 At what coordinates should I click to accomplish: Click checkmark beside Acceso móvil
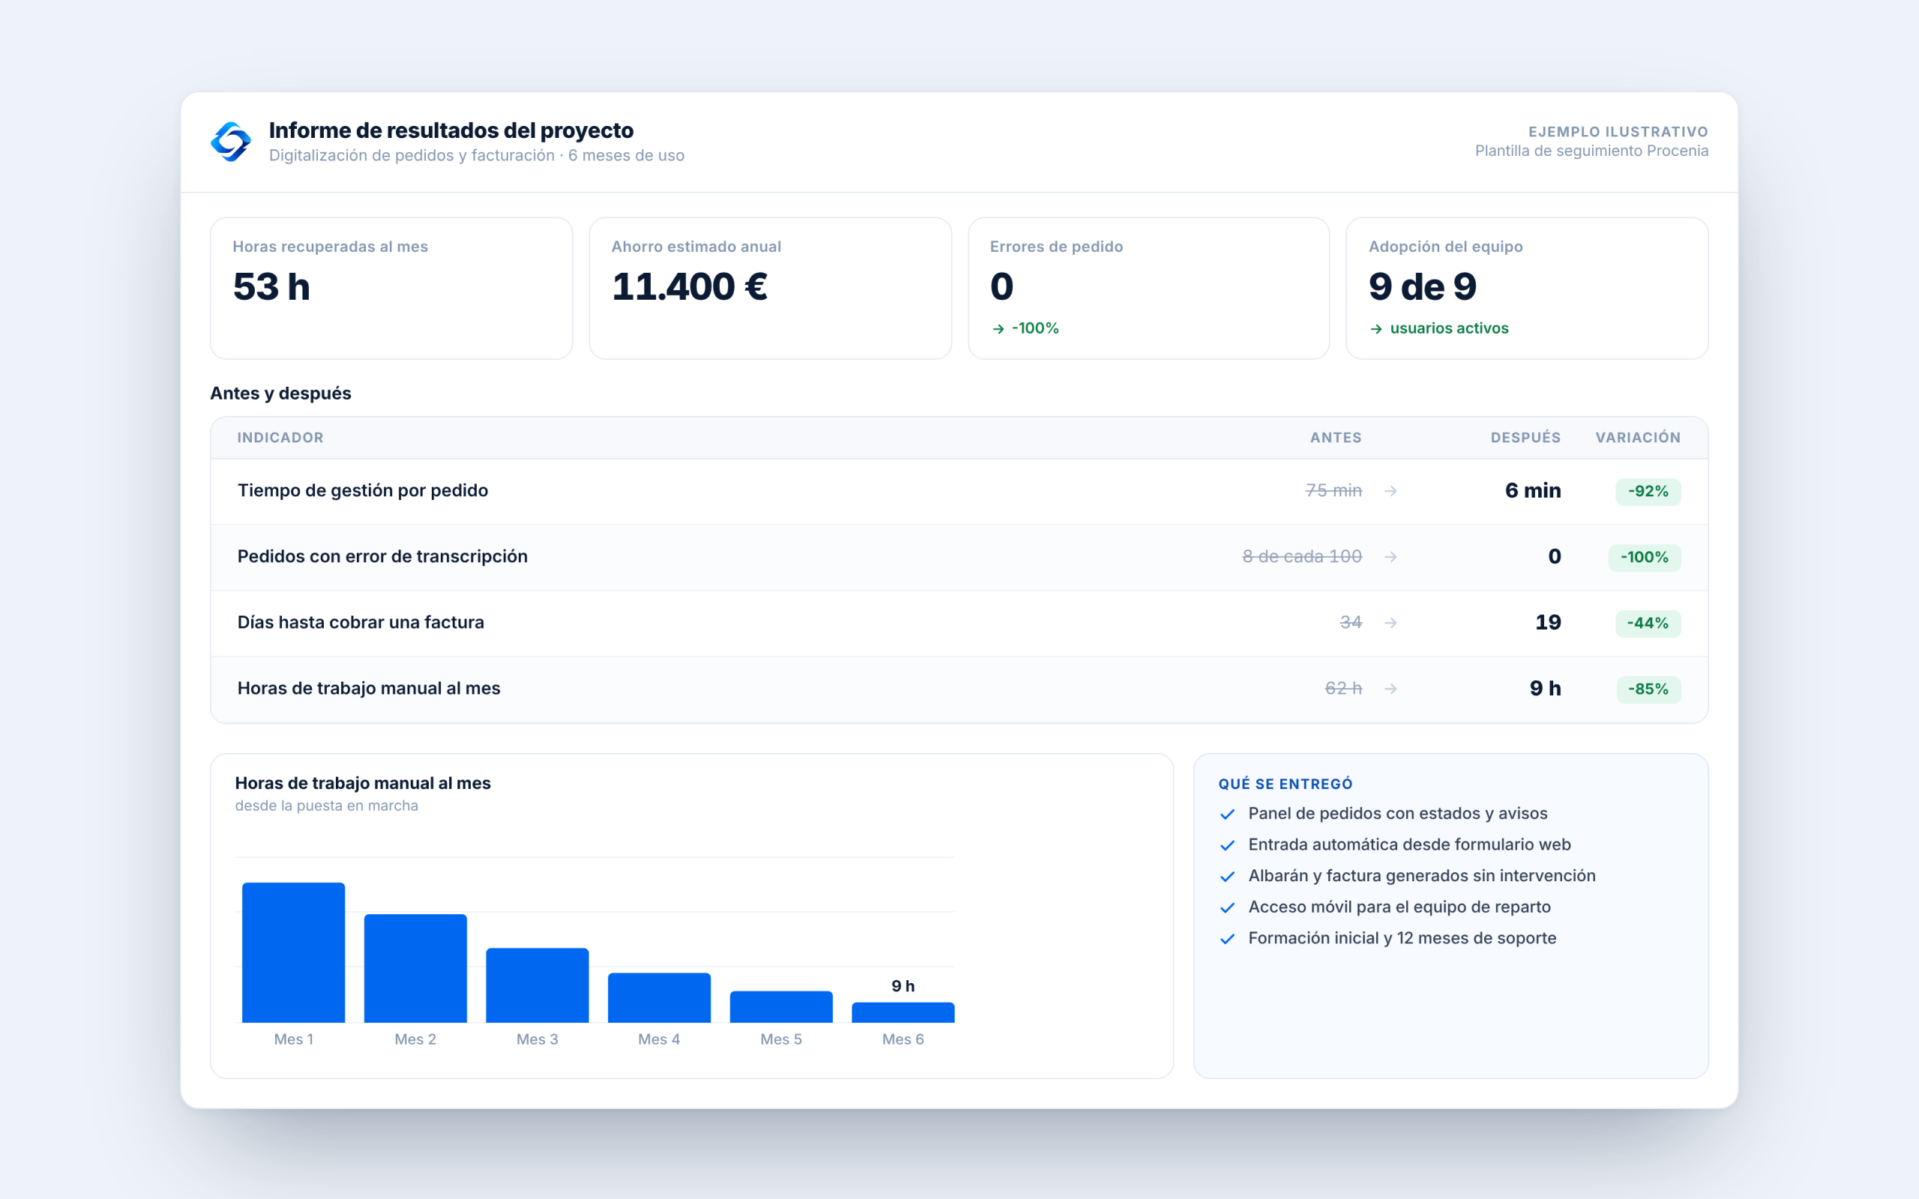1228,907
